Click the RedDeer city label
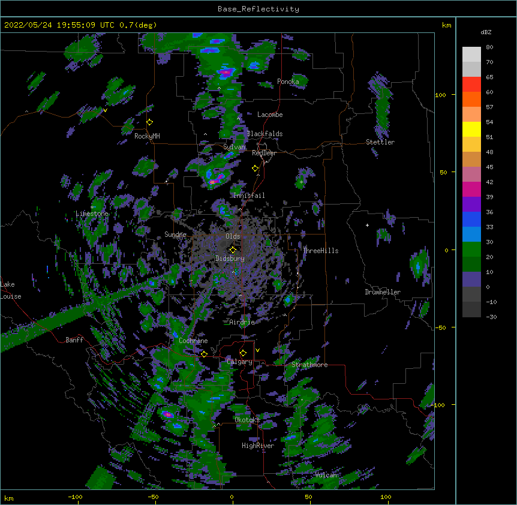Viewport: 517px width, 505px height. [264, 153]
